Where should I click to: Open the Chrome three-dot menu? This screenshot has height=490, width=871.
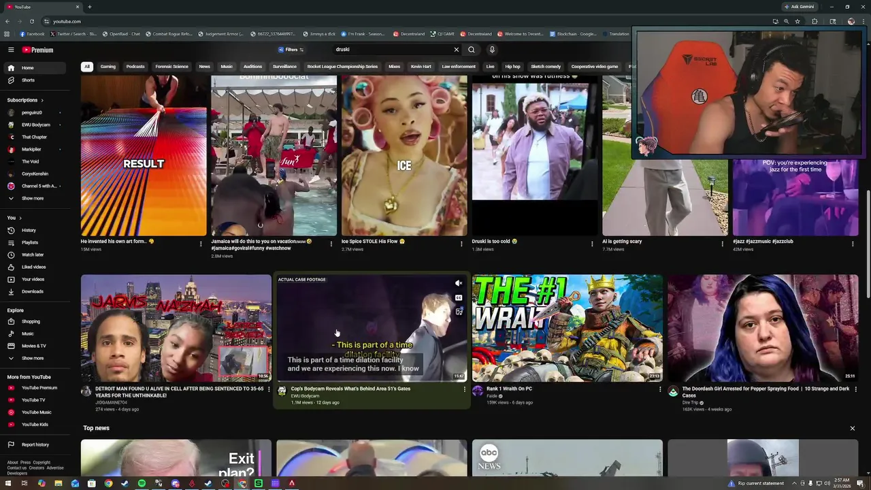click(x=864, y=21)
